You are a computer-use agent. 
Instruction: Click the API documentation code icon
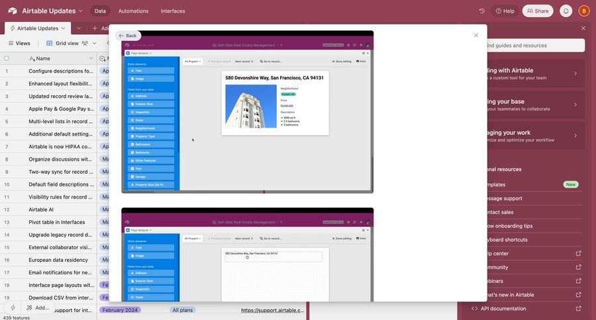pyautogui.click(x=474, y=309)
